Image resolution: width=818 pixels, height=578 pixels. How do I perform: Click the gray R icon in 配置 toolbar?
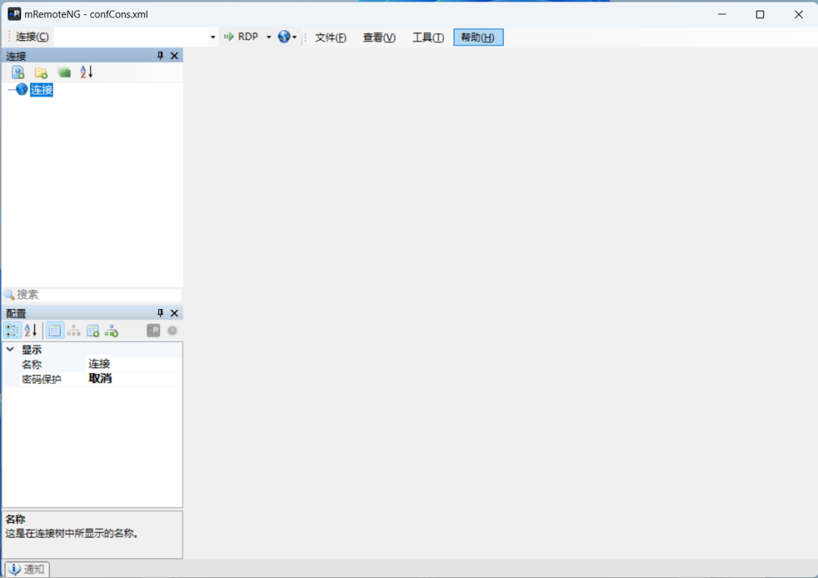(153, 330)
